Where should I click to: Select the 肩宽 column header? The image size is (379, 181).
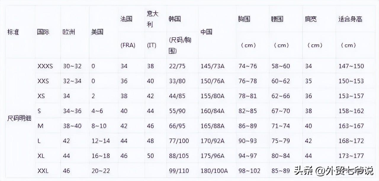pyautogui.click(x=311, y=19)
